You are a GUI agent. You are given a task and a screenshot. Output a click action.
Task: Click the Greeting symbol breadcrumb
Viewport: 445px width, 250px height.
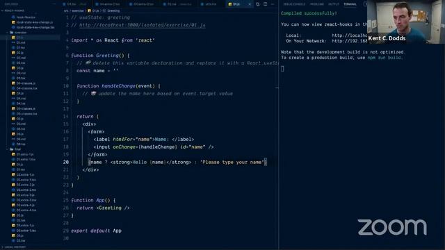(x=113, y=11)
